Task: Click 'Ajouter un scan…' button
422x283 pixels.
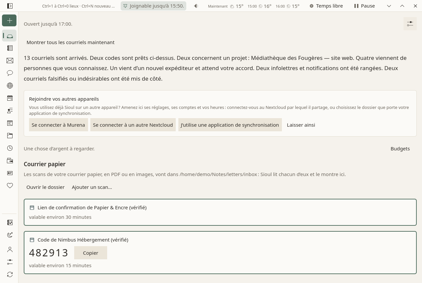Action: [x=92, y=187]
